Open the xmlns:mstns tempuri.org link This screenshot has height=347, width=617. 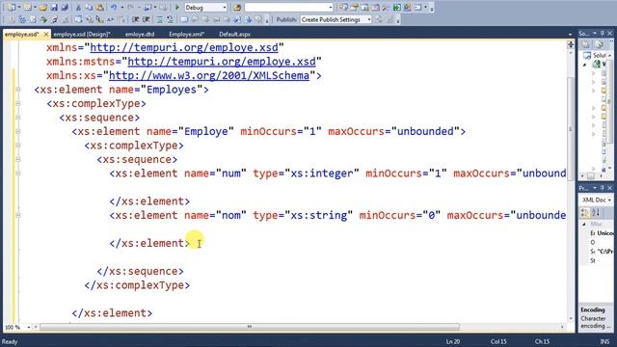[x=222, y=62]
